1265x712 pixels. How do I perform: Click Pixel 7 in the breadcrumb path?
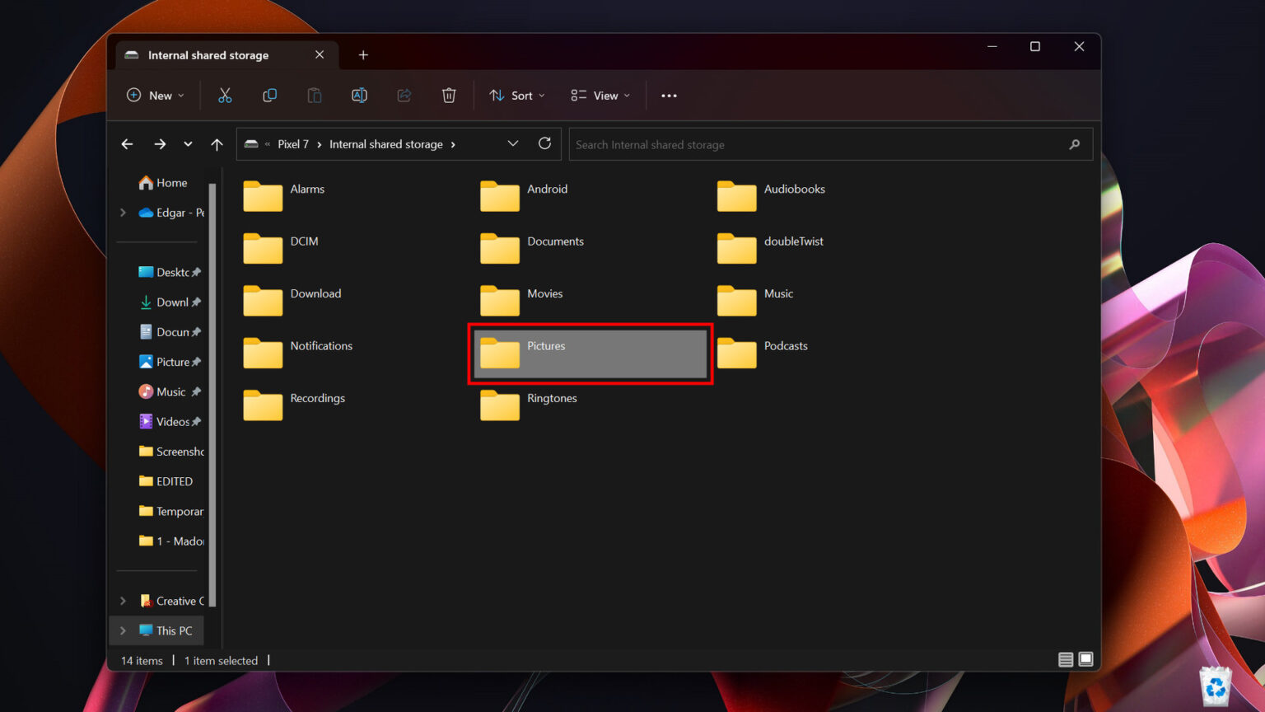pos(292,144)
